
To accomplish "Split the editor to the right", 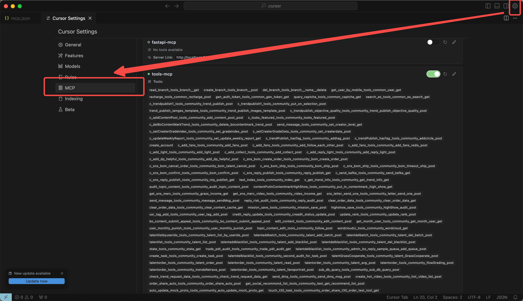I will click(506, 18).
